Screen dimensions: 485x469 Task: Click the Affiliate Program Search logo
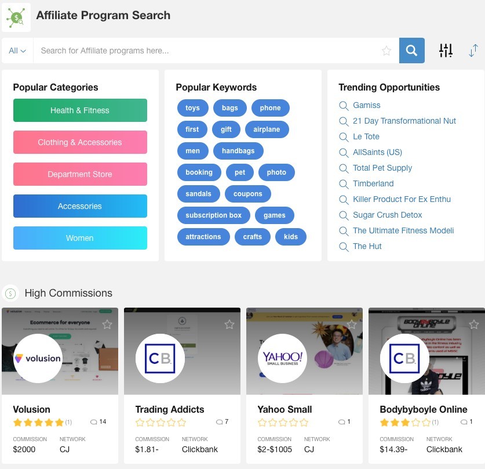[x=16, y=17]
